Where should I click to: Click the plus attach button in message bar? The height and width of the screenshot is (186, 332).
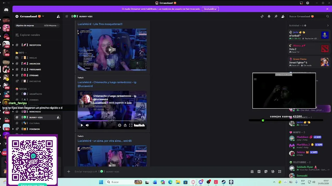[68, 172]
